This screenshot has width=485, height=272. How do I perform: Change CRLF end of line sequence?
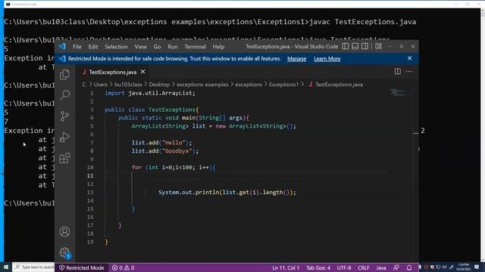364,267
